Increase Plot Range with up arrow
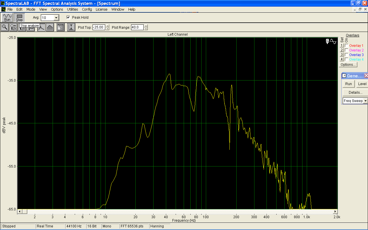The image size is (368, 230). pos(146,26)
